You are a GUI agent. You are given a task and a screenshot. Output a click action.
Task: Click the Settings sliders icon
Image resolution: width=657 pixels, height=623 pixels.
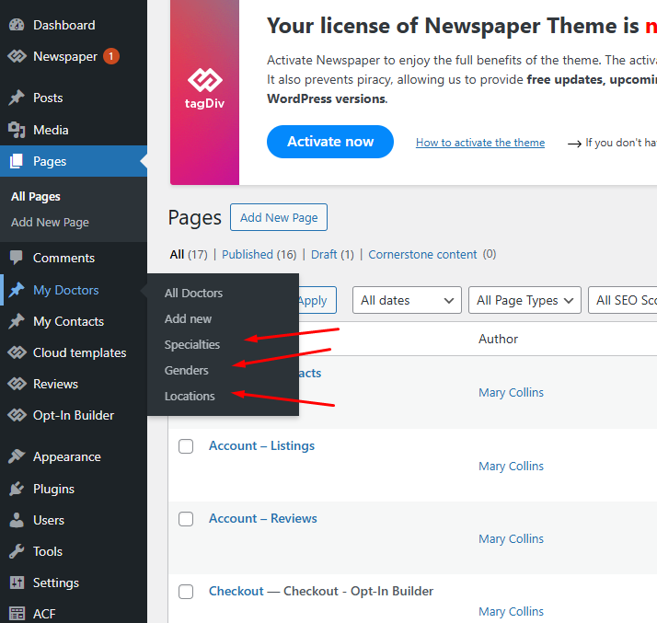click(x=17, y=583)
